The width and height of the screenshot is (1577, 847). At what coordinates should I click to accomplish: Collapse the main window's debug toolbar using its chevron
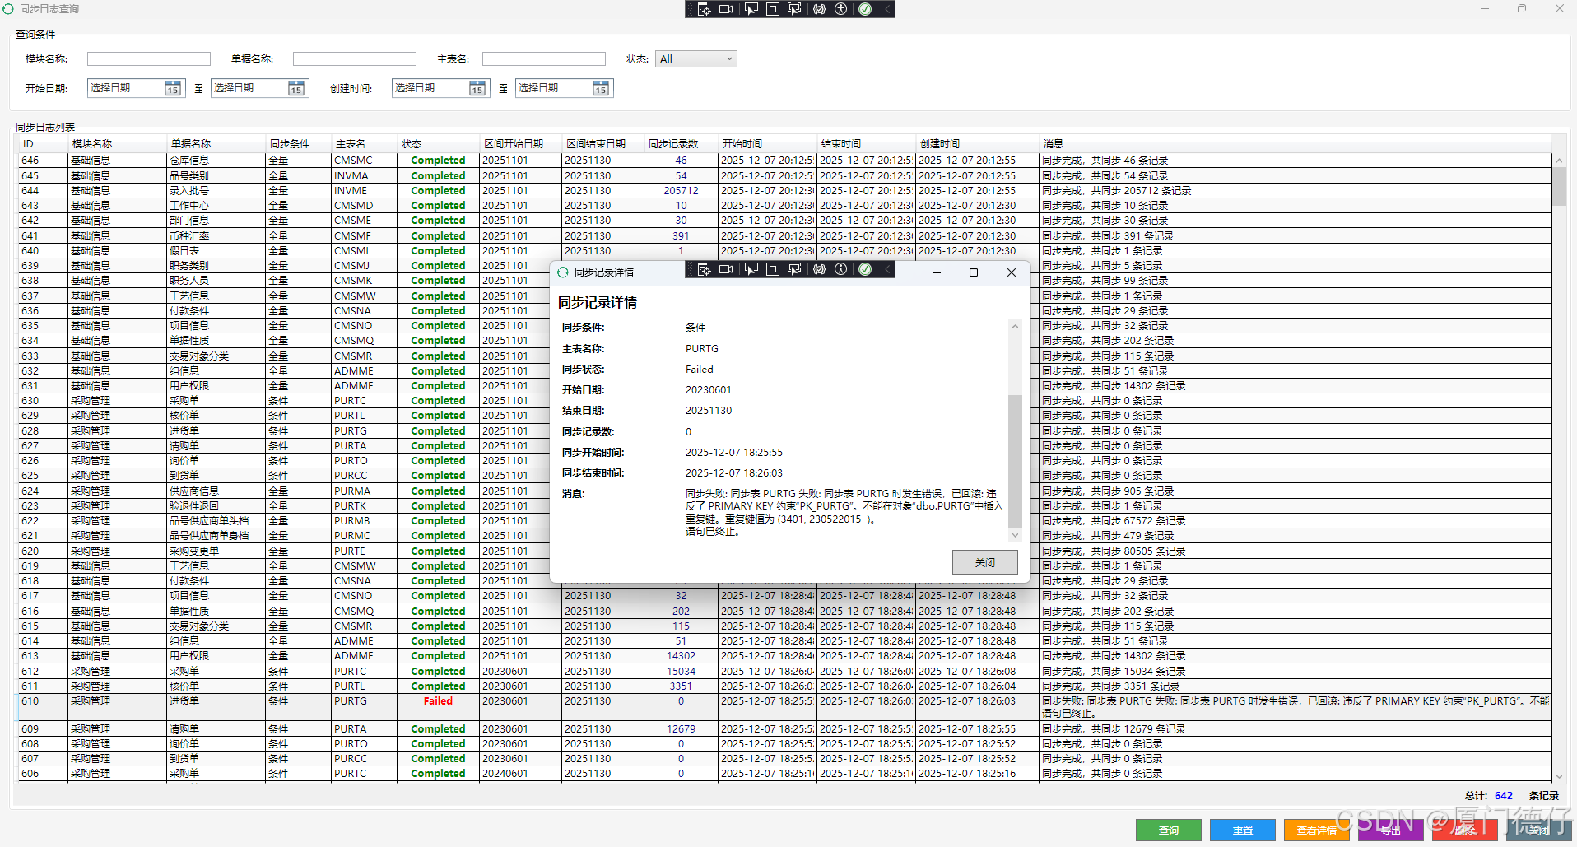(886, 9)
